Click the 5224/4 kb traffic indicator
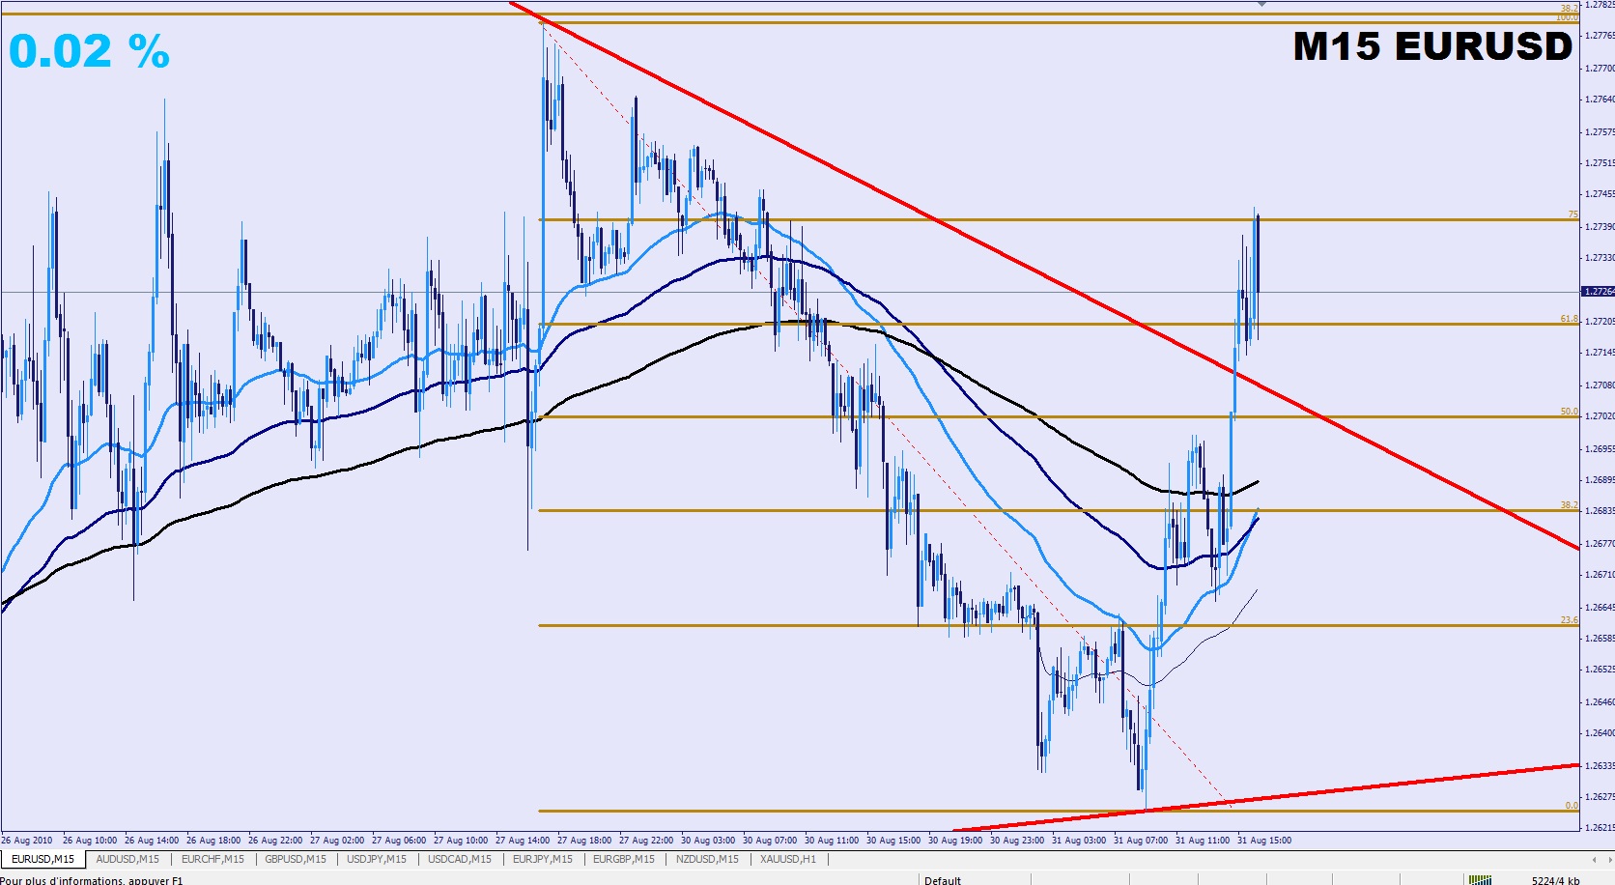Screen dimensions: 1615x885 tap(1555, 880)
